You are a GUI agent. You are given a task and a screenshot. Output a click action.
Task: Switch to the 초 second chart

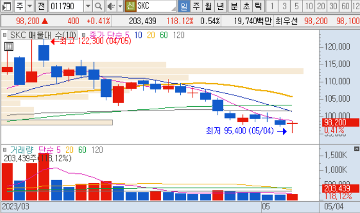pos(247,6)
